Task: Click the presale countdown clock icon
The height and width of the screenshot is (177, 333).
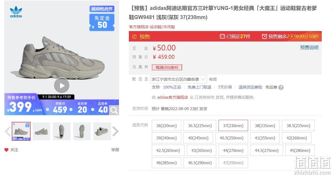Action: coord(265,37)
